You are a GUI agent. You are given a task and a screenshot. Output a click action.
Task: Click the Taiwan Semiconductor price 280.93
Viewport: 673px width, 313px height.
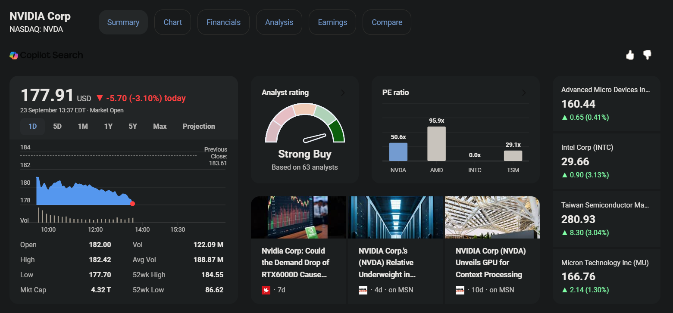[578, 219]
